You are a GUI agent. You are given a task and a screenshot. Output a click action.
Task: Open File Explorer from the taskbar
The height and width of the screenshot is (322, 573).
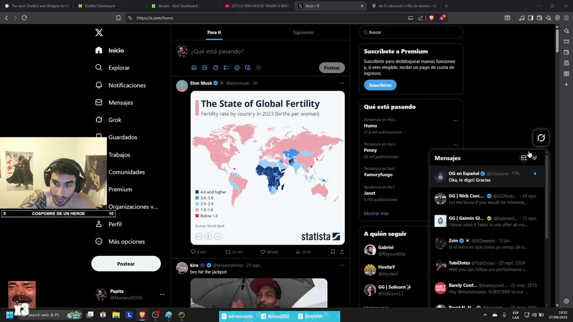coord(116,315)
